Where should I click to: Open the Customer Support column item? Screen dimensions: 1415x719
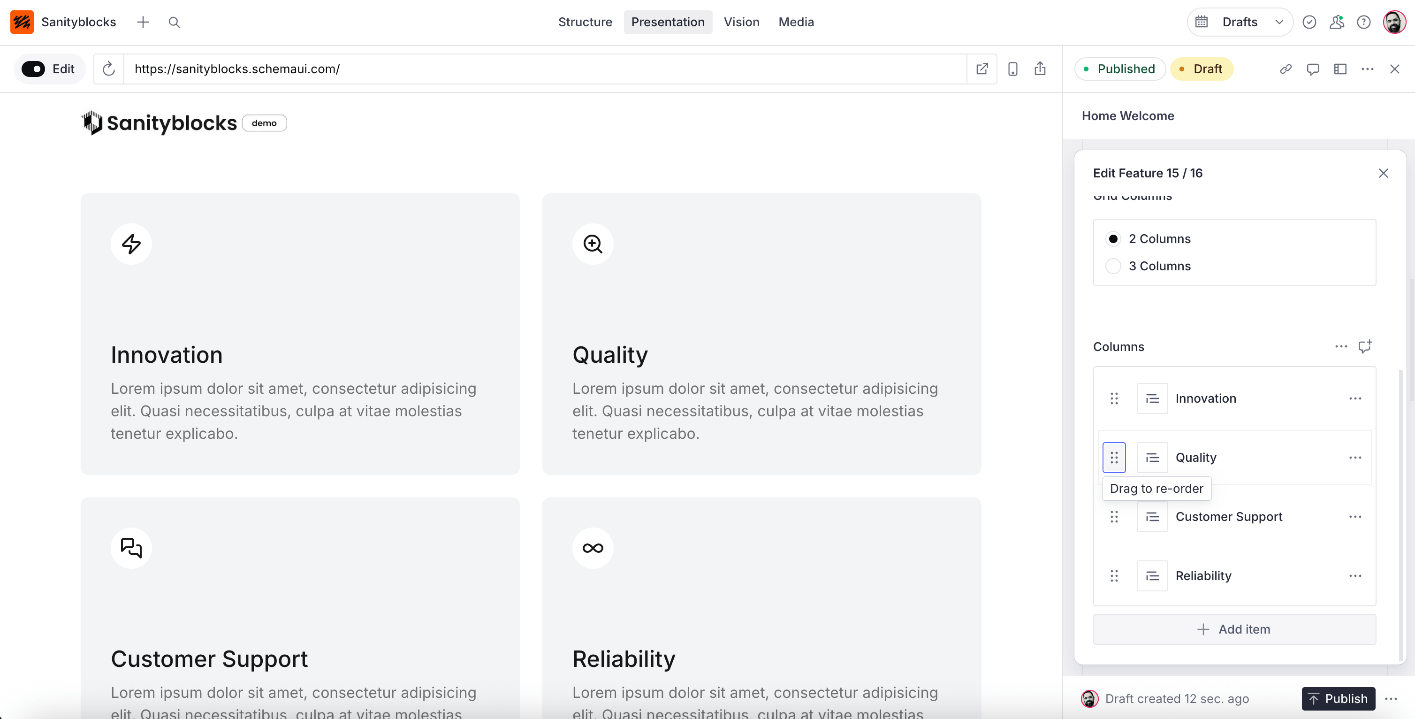[x=1228, y=517]
